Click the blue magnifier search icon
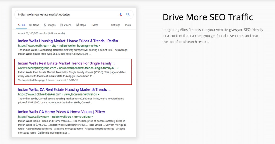The image size is (275, 144). 128,15
